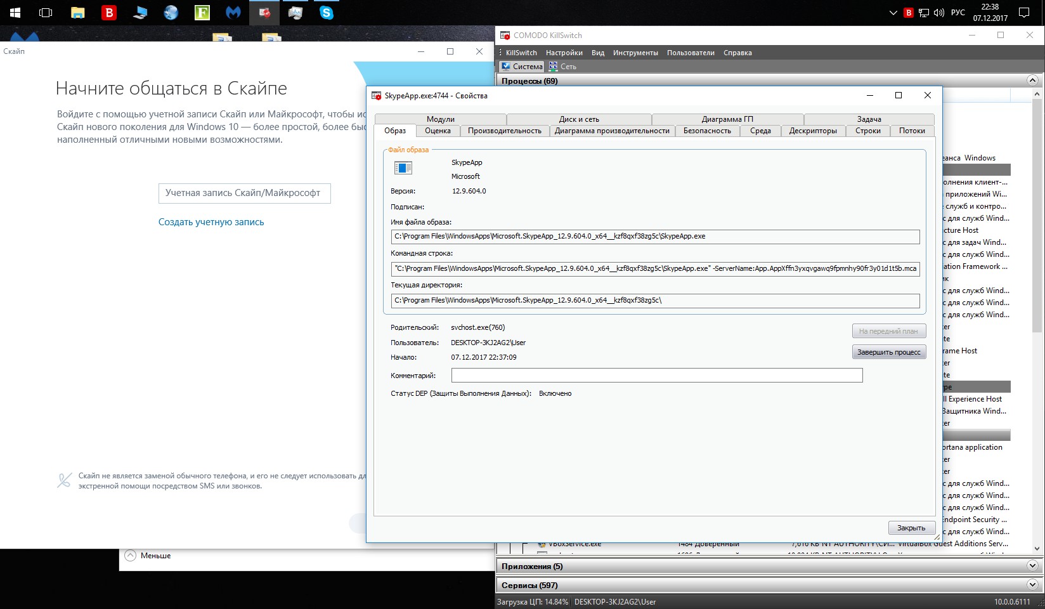Expand the Приложения (5) section
Viewport: 1045px width, 609px height.
[x=1032, y=566]
